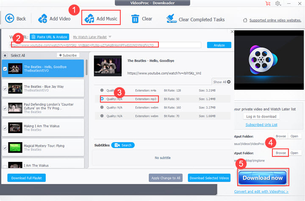The height and width of the screenshot is (201, 305).
Task: Toggle The Beatles - Blue Jay Way checkbox
Action: (x=5, y=89)
